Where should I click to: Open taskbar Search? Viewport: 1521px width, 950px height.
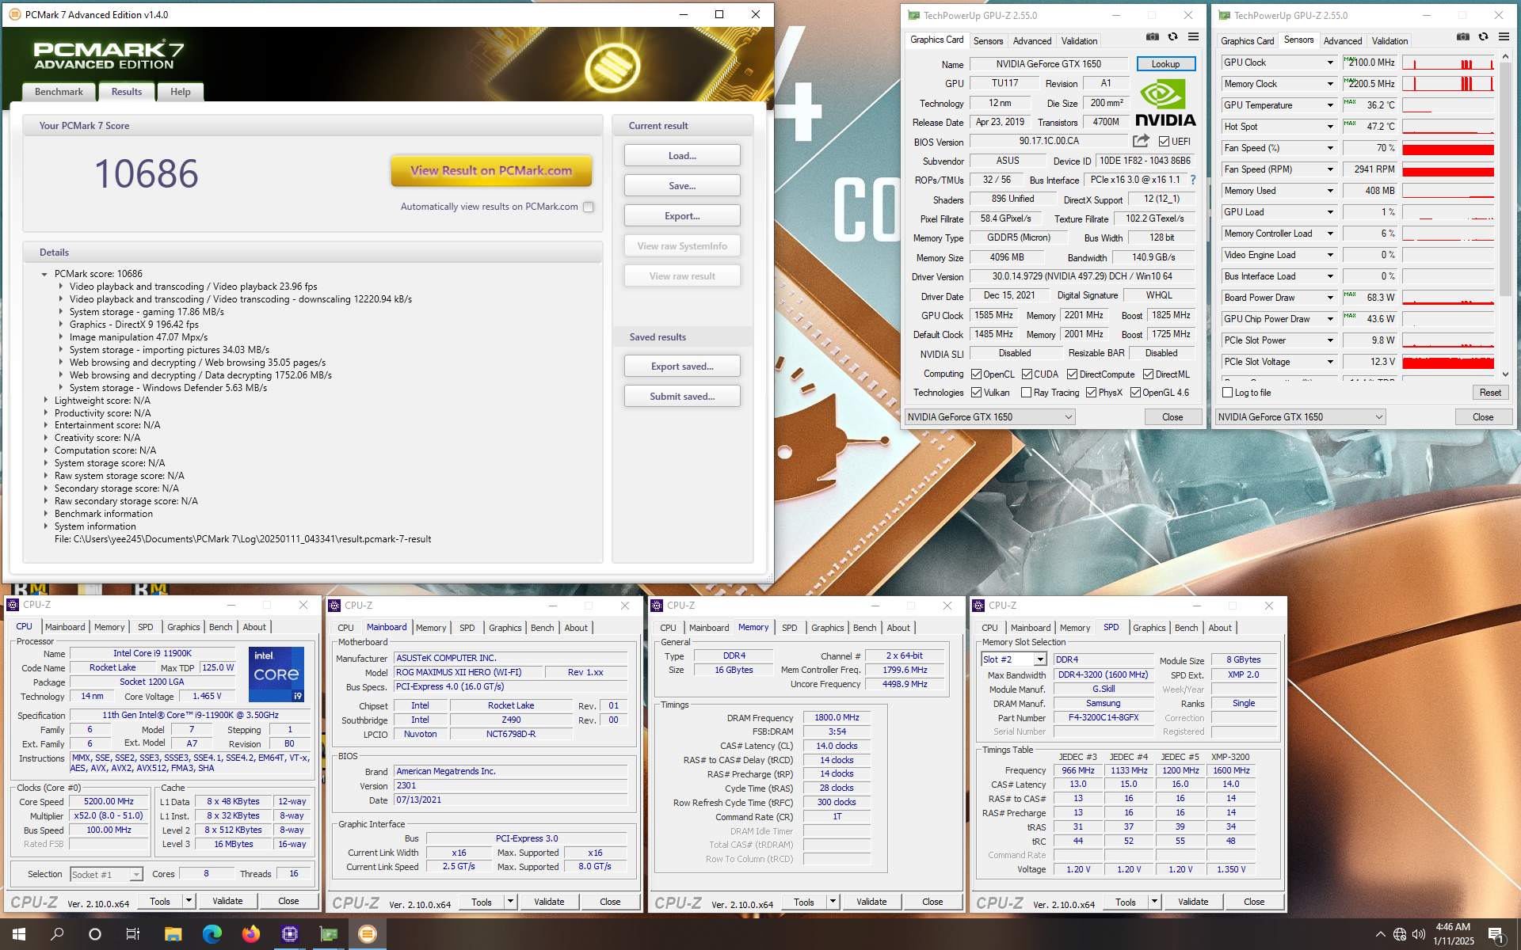coord(57,934)
